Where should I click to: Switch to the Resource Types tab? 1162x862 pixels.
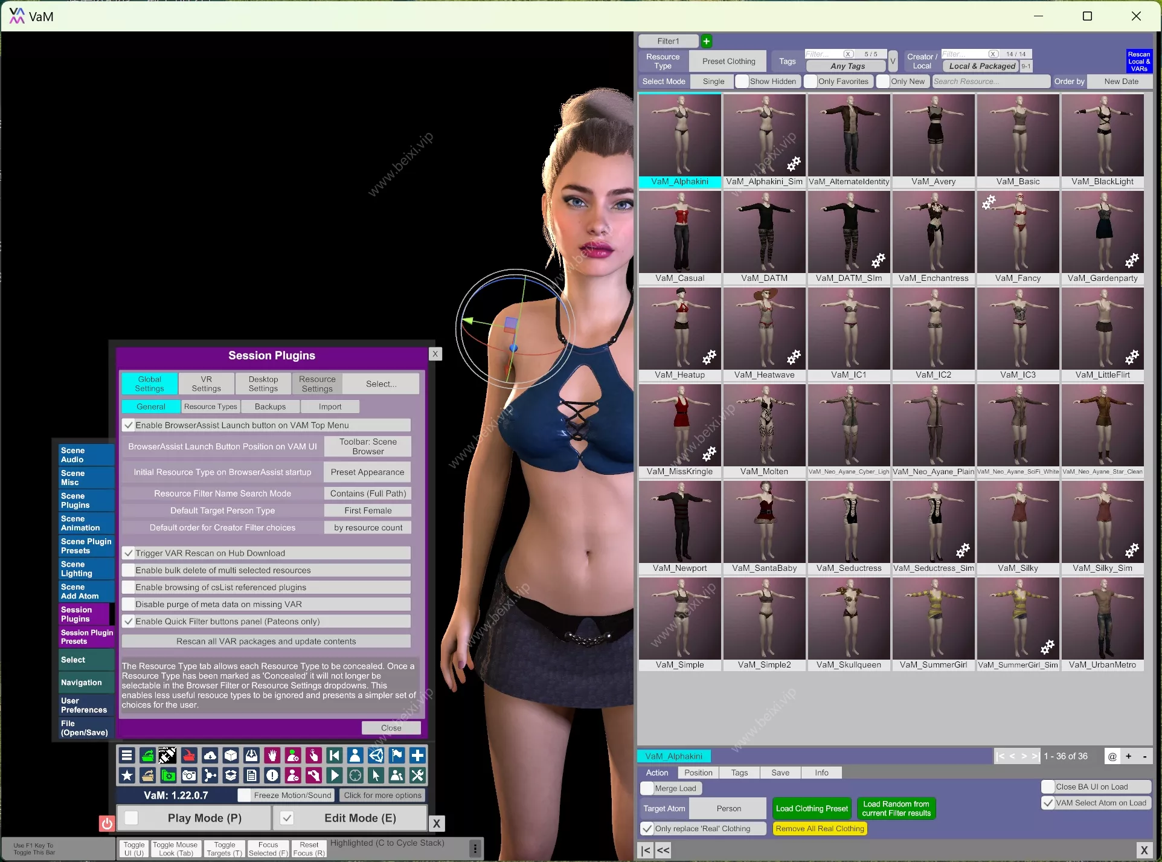(209, 406)
